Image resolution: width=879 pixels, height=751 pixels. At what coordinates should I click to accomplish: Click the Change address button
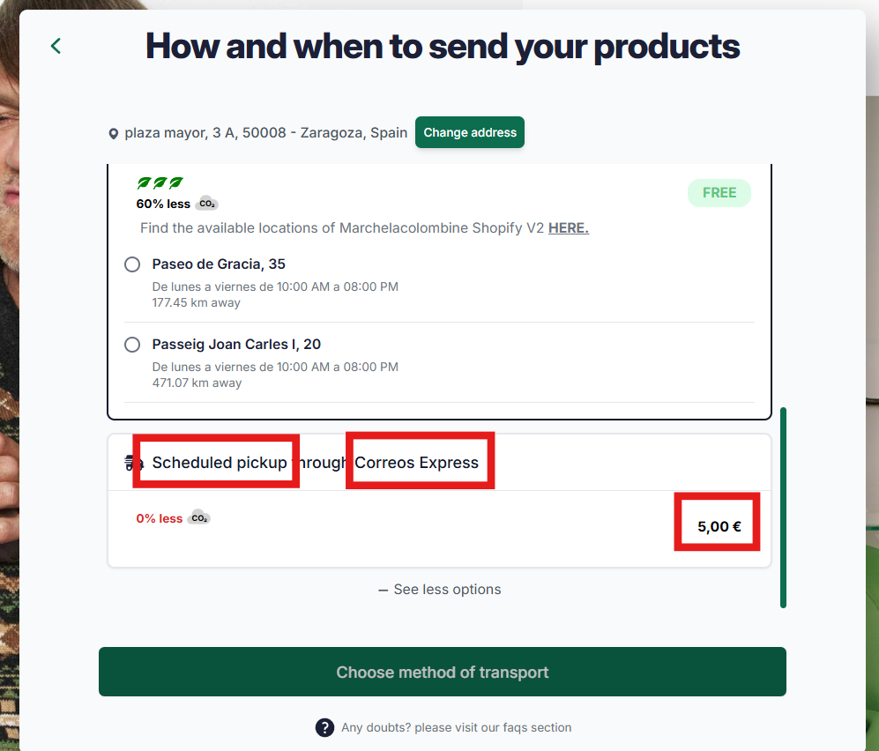pyautogui.click(x=470, y=132)
